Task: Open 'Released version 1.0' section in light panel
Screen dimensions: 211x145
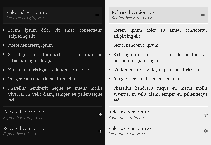Action: tap(158, 131)
